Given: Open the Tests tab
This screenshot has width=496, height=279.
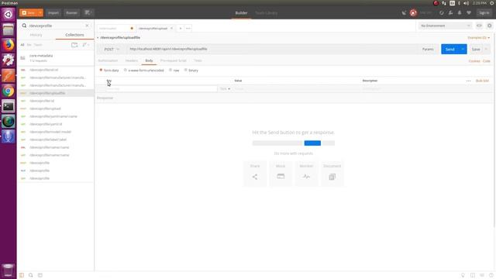Looking at the screenshot, I should pos(198,60).
